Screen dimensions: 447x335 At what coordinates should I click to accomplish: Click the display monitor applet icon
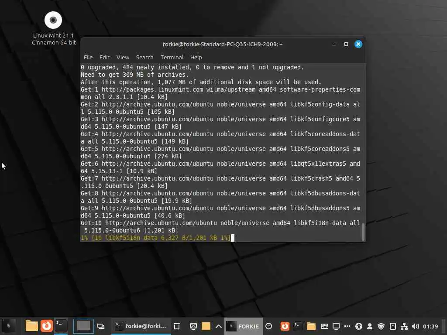coord(336,326)
